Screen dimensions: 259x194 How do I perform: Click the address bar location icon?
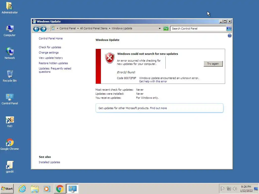(x=53, y=28)
